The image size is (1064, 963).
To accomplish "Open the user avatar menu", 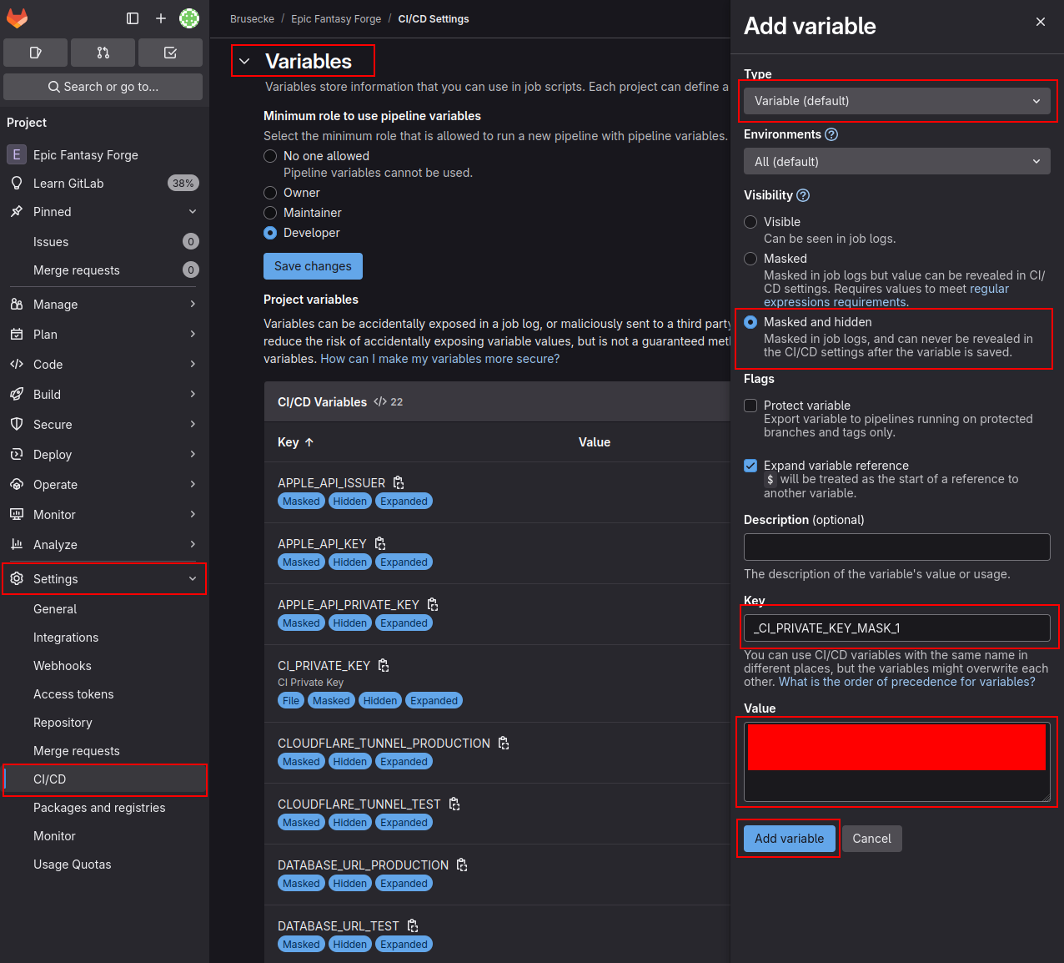I will pyautogui.click(x=189, y=18).
